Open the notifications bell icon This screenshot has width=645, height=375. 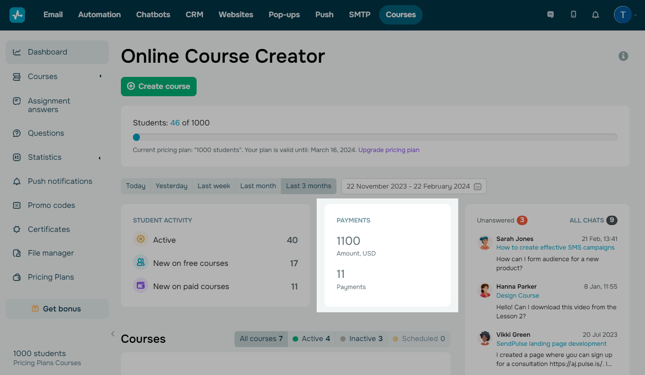click(596, 15)
